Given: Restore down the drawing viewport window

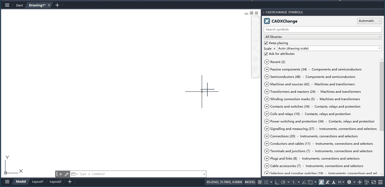Looking at the screenshot, I should [x=251, y=13].
